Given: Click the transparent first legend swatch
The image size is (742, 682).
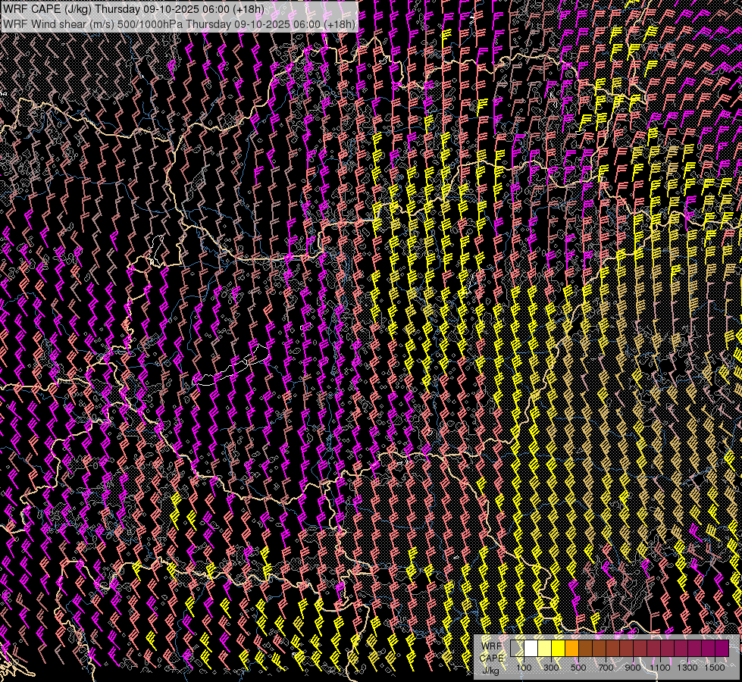Looking at the screenshot, I should (518, 649).
